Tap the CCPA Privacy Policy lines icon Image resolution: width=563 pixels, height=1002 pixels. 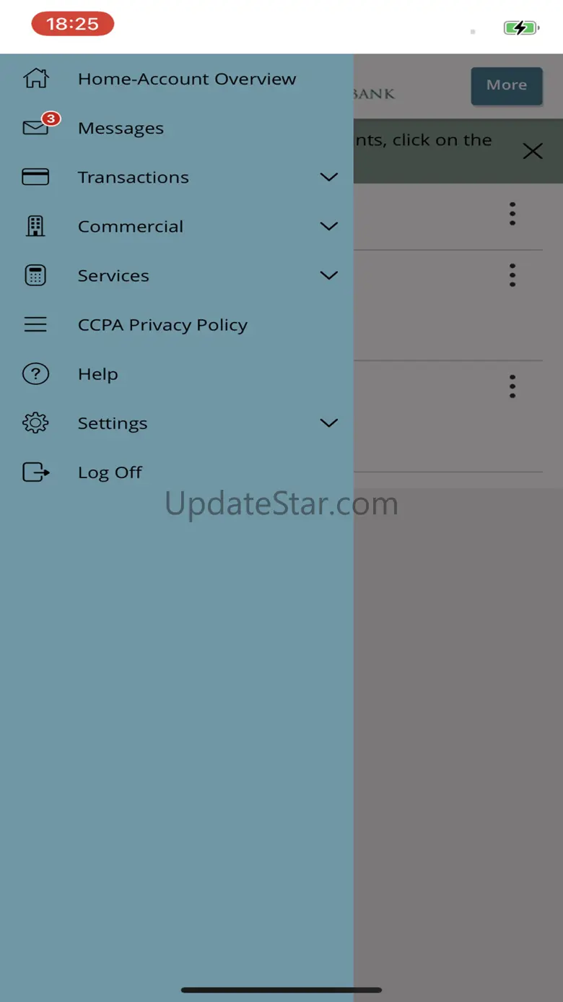point(35,324)
